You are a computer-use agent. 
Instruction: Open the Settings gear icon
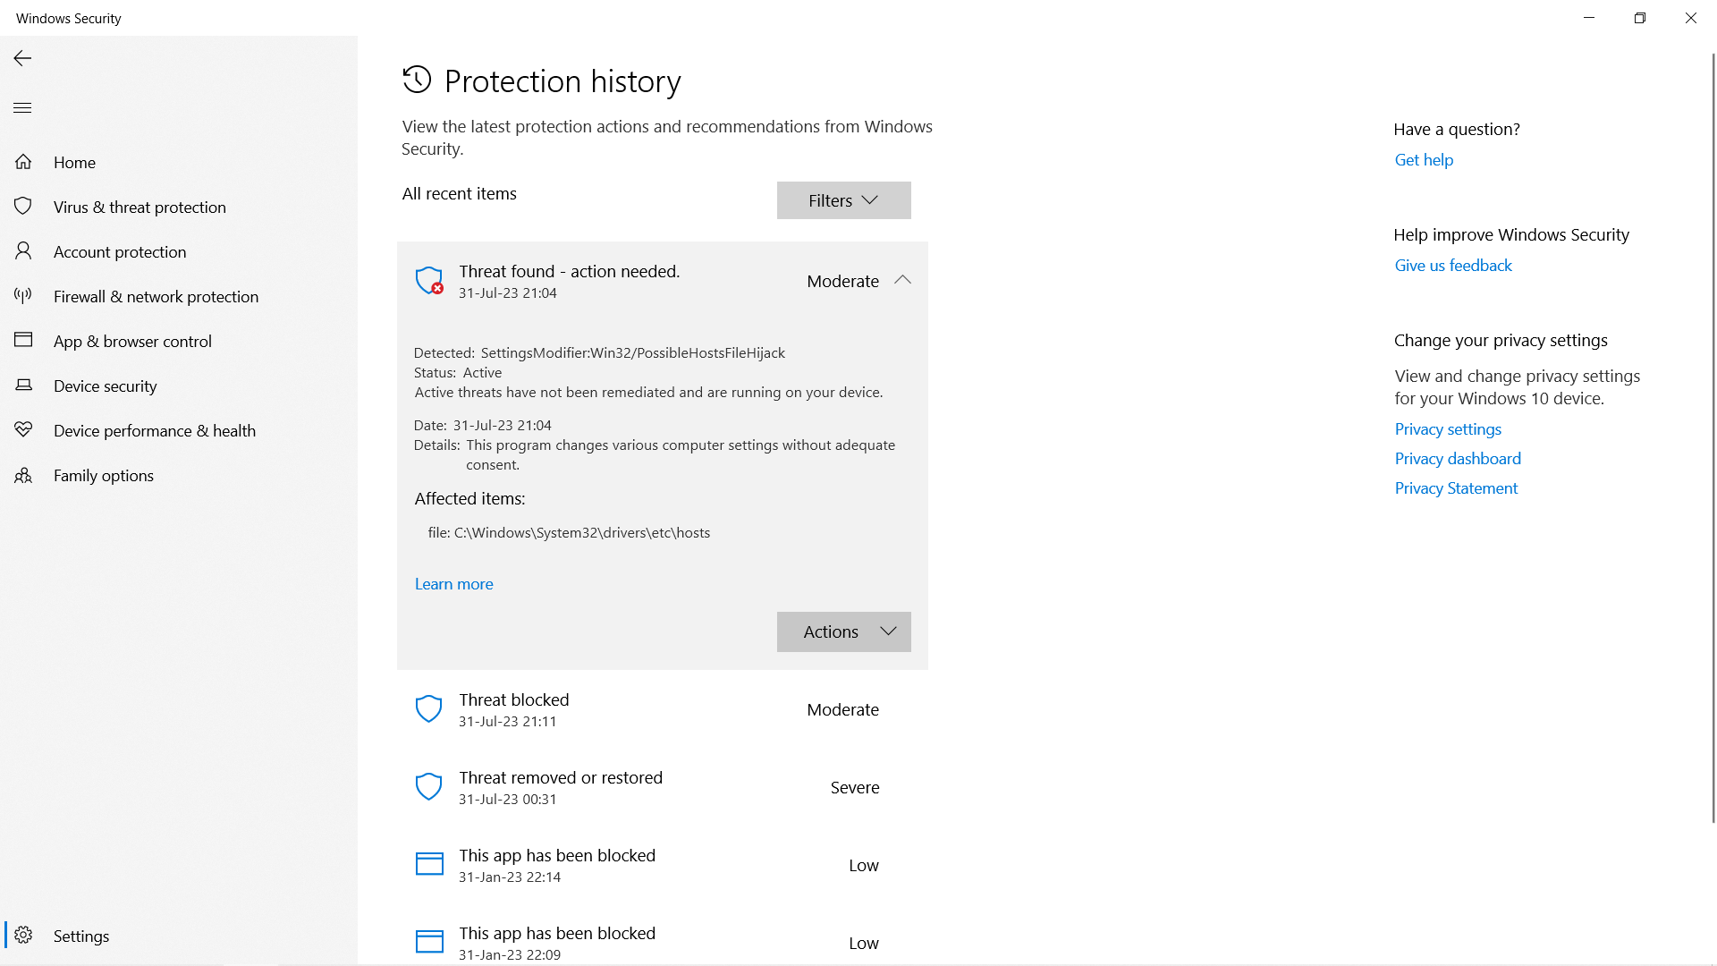pos(23,936)
